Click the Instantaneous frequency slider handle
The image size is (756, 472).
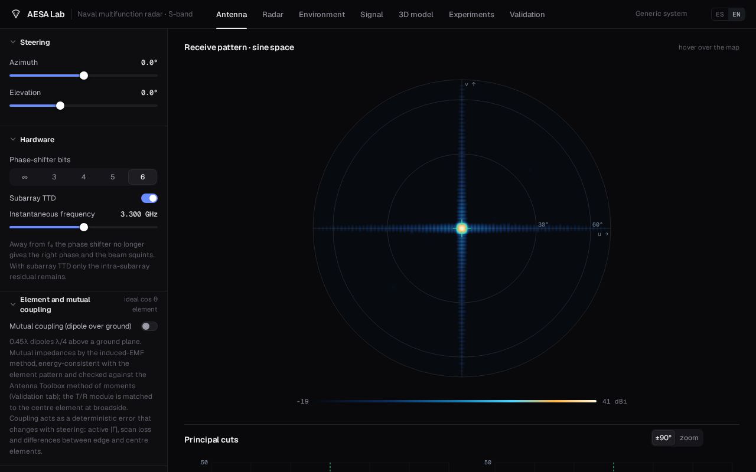click(84, 227)
